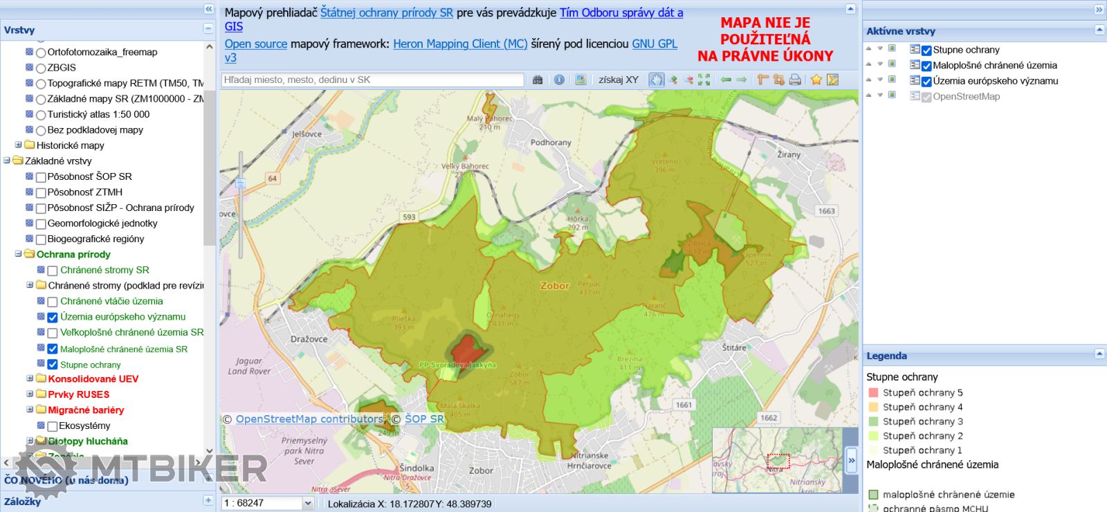
Task: Expand the Historické mapy folder
Action: pyautogui.click(x=19, y=145)
